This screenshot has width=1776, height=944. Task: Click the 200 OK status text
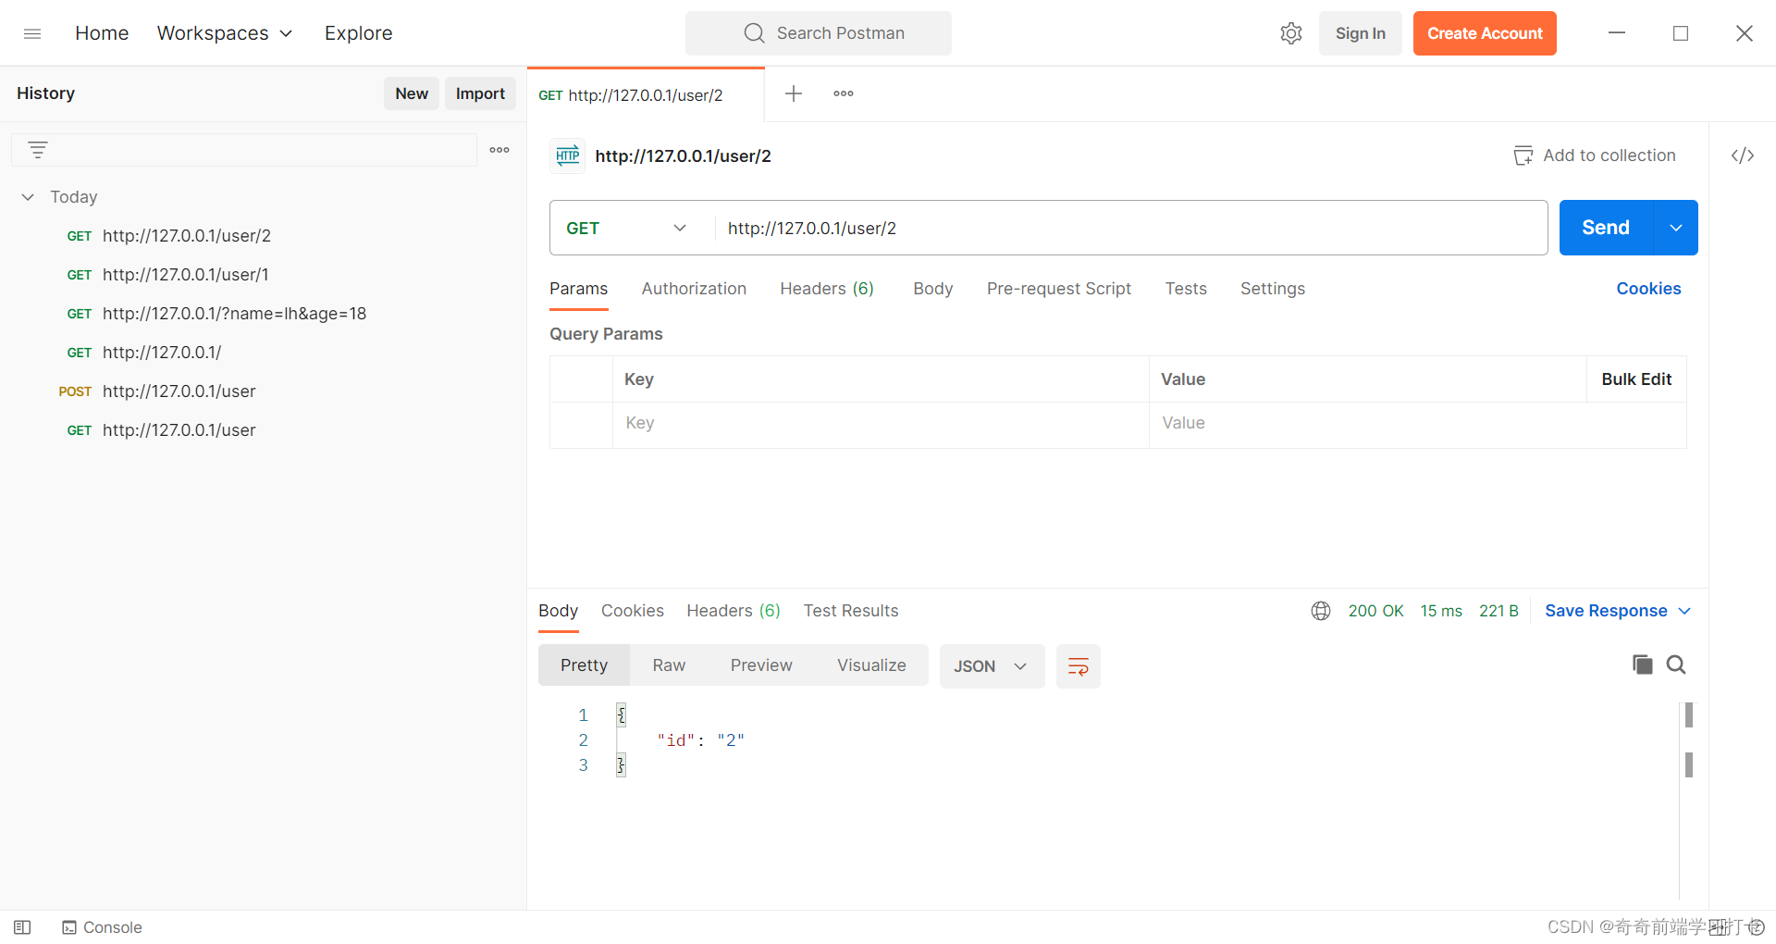(1375, 611)
